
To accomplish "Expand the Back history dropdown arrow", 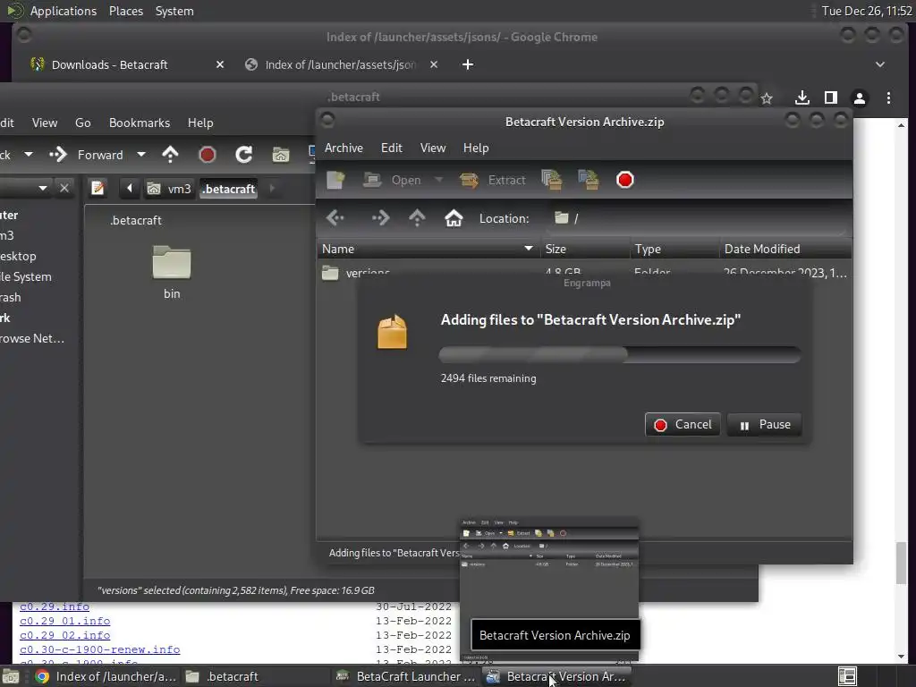I will (28, 155).
